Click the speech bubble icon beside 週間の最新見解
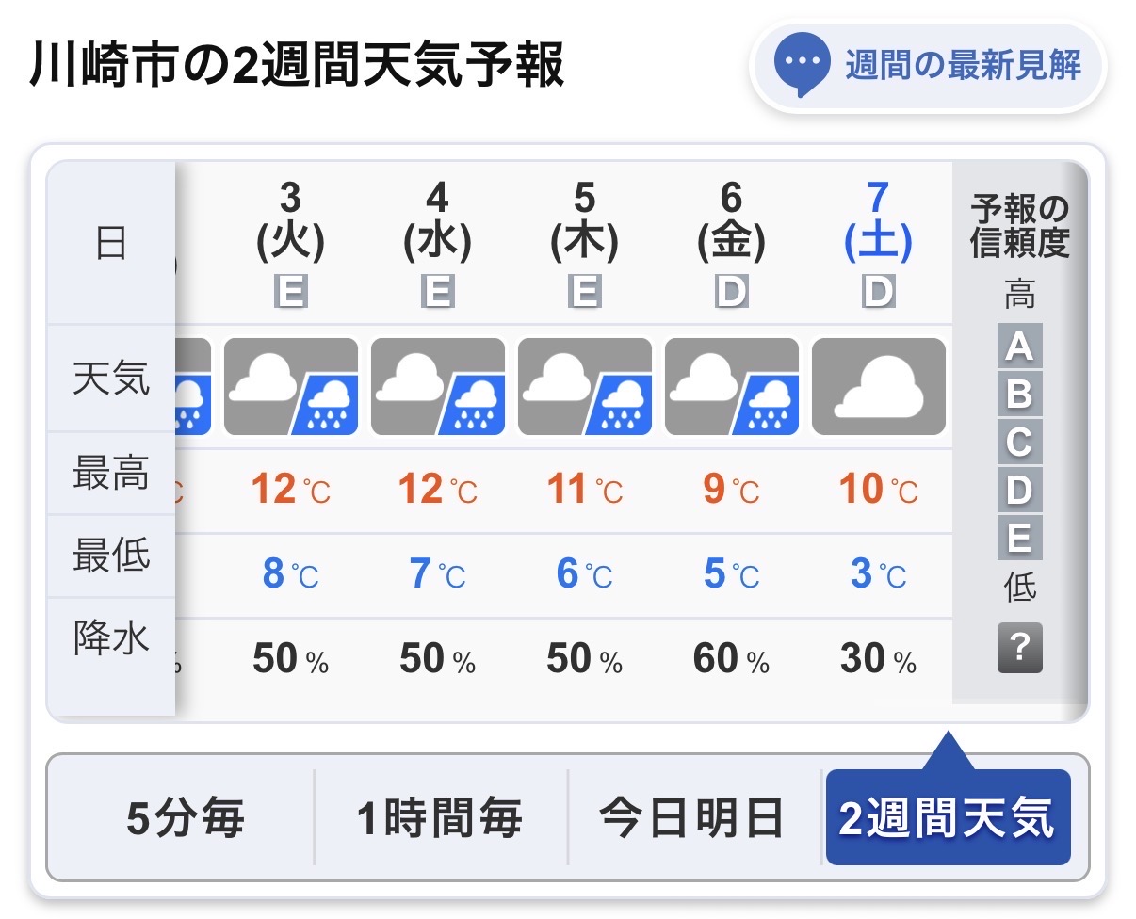Image resolution: width=1136 pixels, height=919 pixels. coord(802,66)
